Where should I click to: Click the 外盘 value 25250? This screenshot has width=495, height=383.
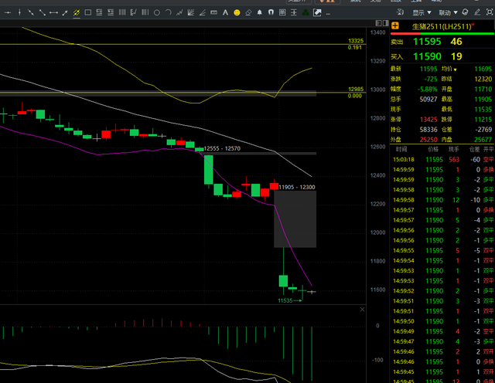coord(428,140)
